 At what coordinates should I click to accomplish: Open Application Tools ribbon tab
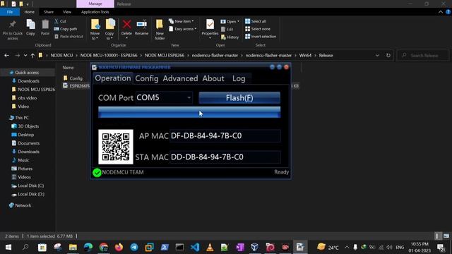(95, 12)
